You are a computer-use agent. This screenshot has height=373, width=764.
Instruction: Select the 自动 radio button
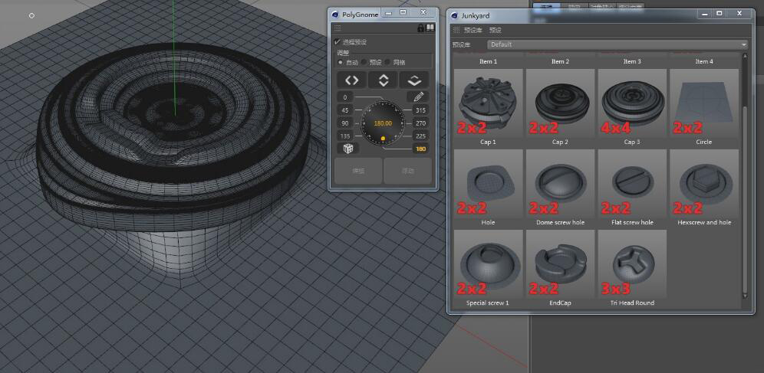pyautogui.click(x=341, y=62)
